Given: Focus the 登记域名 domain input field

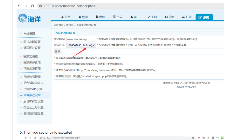Looking at the screenshot, I should coord(81,39).
